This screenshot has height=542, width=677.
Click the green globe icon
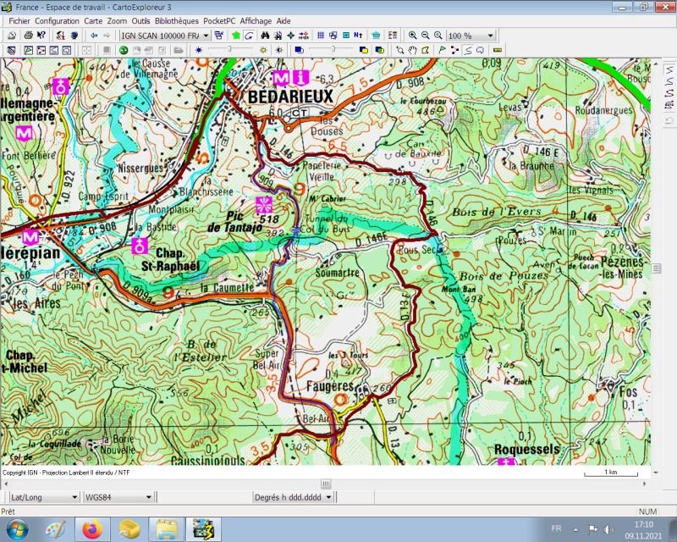[x=124, y=50]
